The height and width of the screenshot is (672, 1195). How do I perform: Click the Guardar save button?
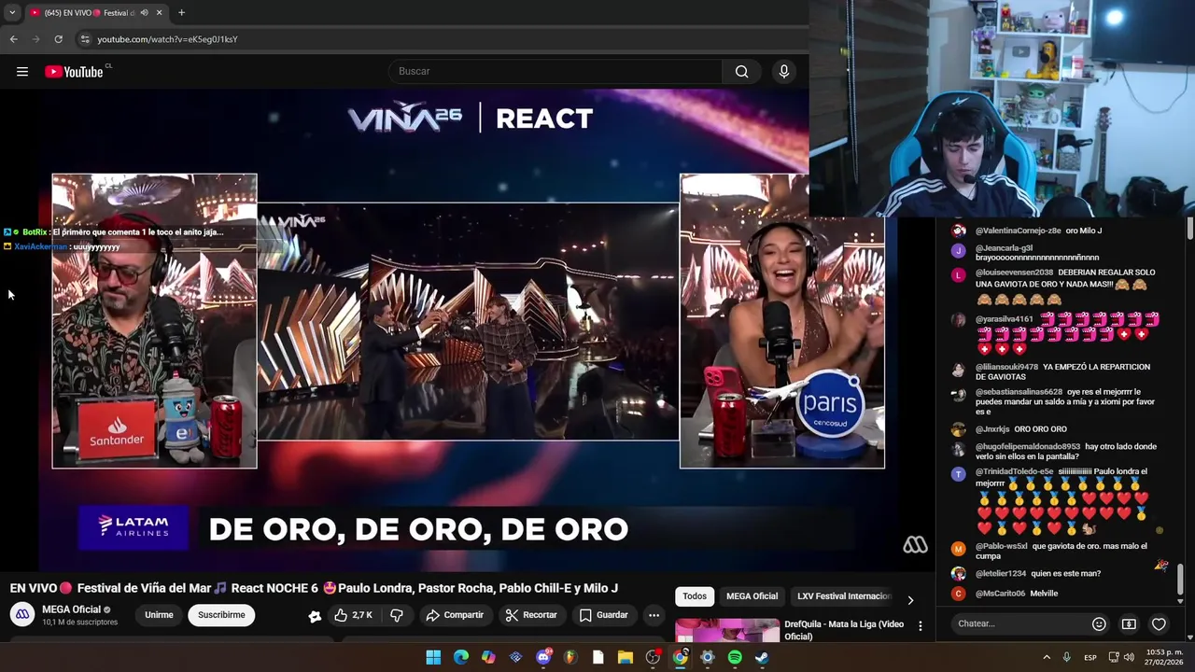click(x=603, y=615)
